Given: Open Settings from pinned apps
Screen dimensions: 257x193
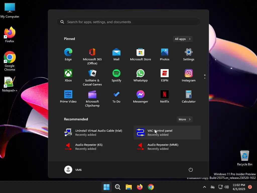Looking at the screenshot, I should coord(189,55).
